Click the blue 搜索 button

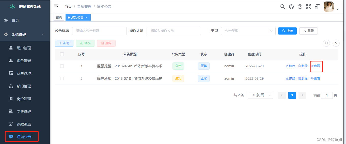pos(287,31)
